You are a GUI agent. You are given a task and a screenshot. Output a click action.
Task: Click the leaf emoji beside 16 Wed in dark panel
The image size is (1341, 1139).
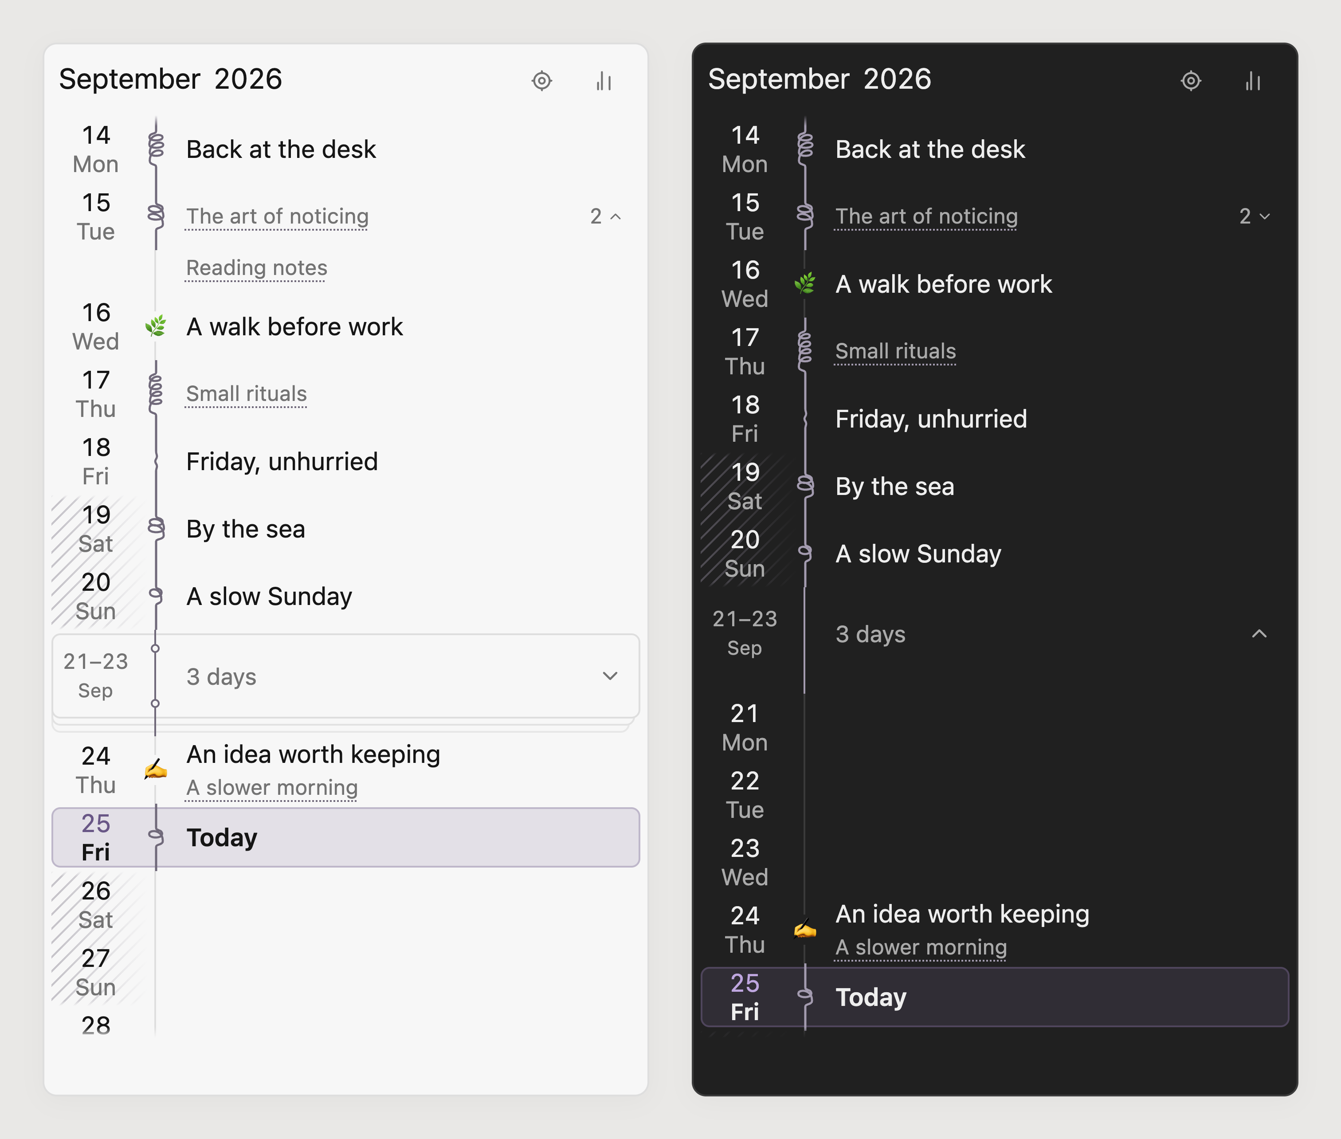[804, 283]
